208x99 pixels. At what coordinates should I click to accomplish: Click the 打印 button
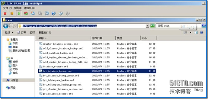(32, 33)
